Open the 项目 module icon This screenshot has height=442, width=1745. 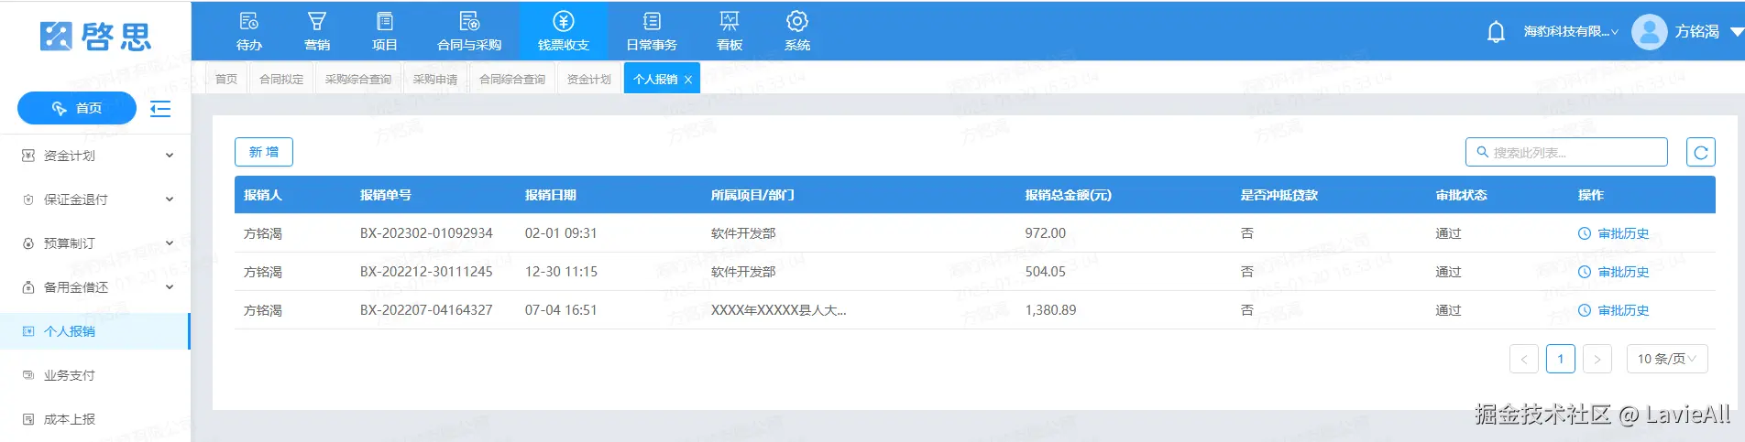[385, 21]
